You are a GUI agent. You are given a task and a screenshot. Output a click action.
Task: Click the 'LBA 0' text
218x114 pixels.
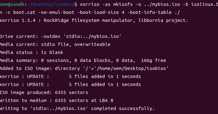[x=106, y=100]
